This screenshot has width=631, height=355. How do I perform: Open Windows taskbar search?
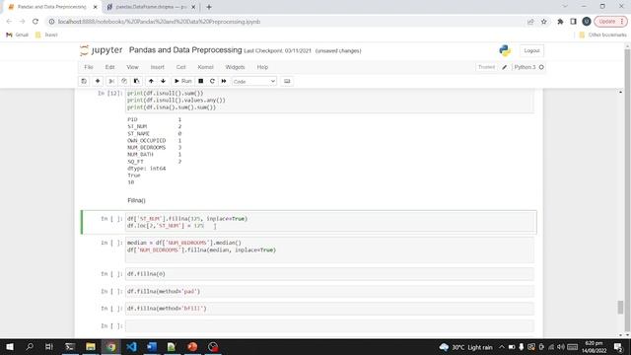click(30, 346)
